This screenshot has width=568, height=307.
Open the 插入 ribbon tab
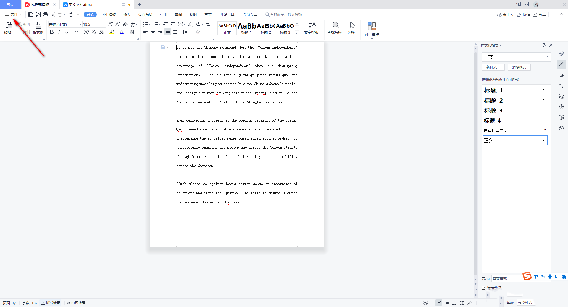pyautogui.click(x=127, y=14)
